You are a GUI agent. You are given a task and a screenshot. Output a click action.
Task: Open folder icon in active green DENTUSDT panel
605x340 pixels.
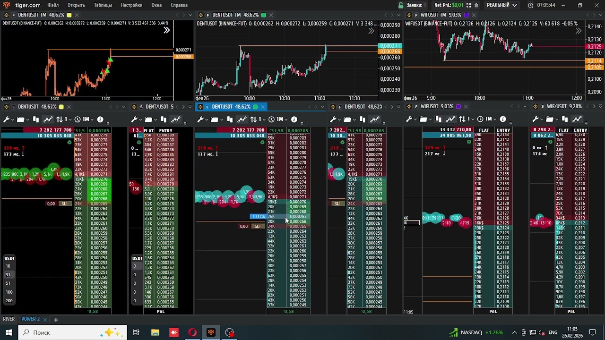[214, 119]
